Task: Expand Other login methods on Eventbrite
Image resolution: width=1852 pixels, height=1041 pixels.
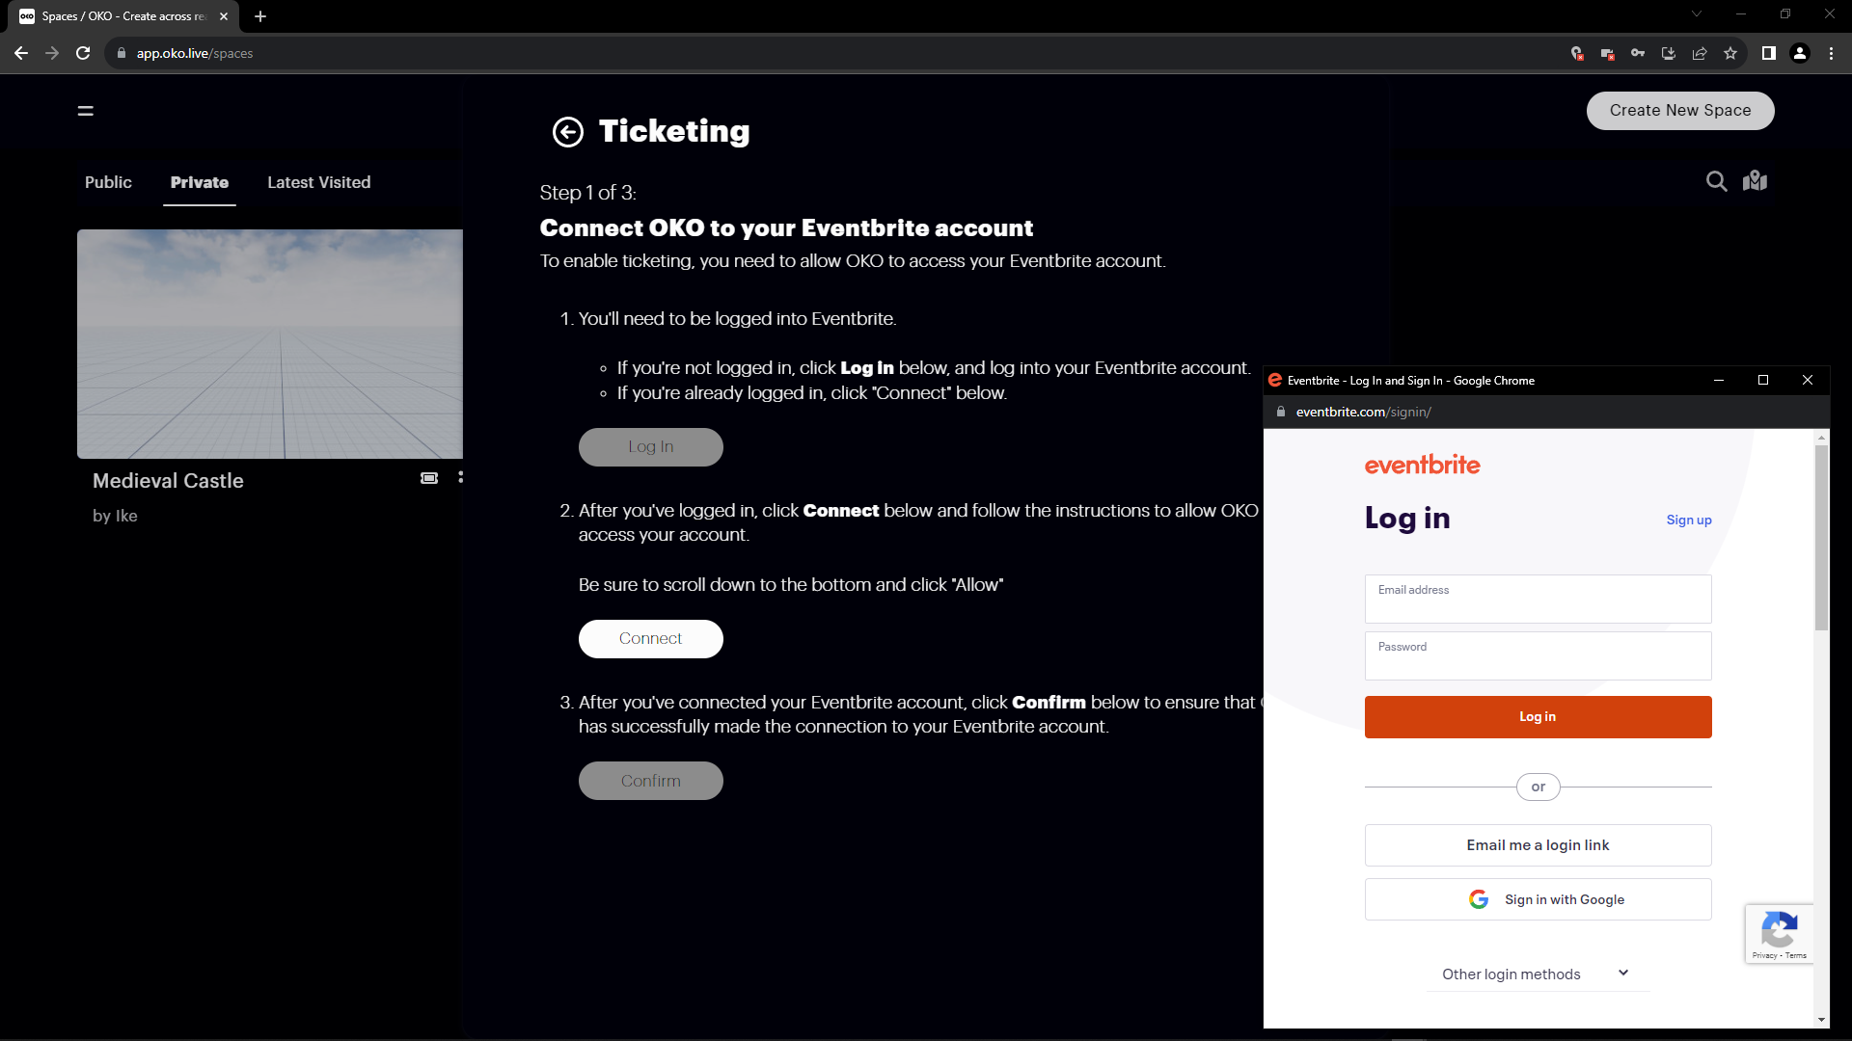Action: point(1537,974)
